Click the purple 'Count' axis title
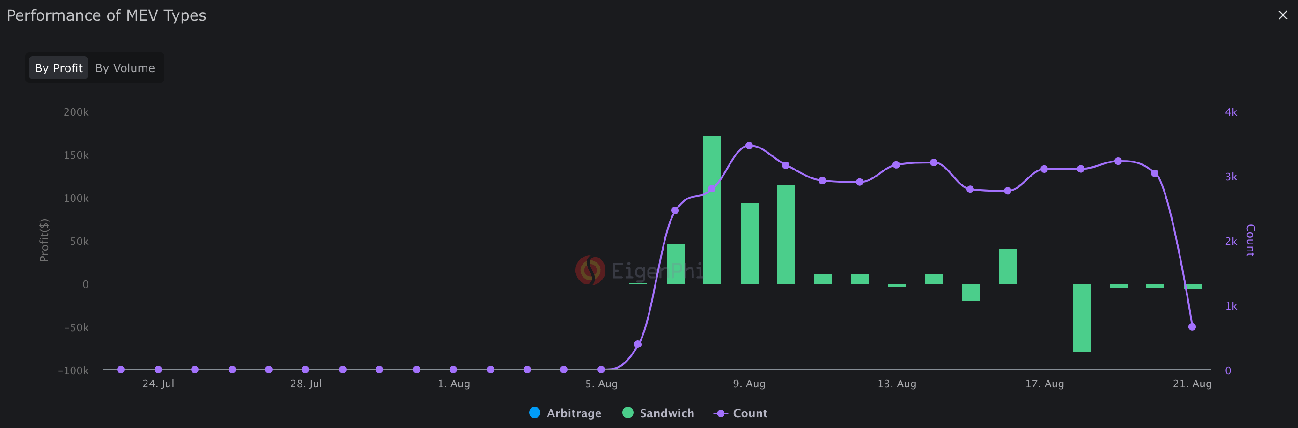The width and height of the screenshot is (1298, 428). pyautogui.click(x=1251, y=241)
